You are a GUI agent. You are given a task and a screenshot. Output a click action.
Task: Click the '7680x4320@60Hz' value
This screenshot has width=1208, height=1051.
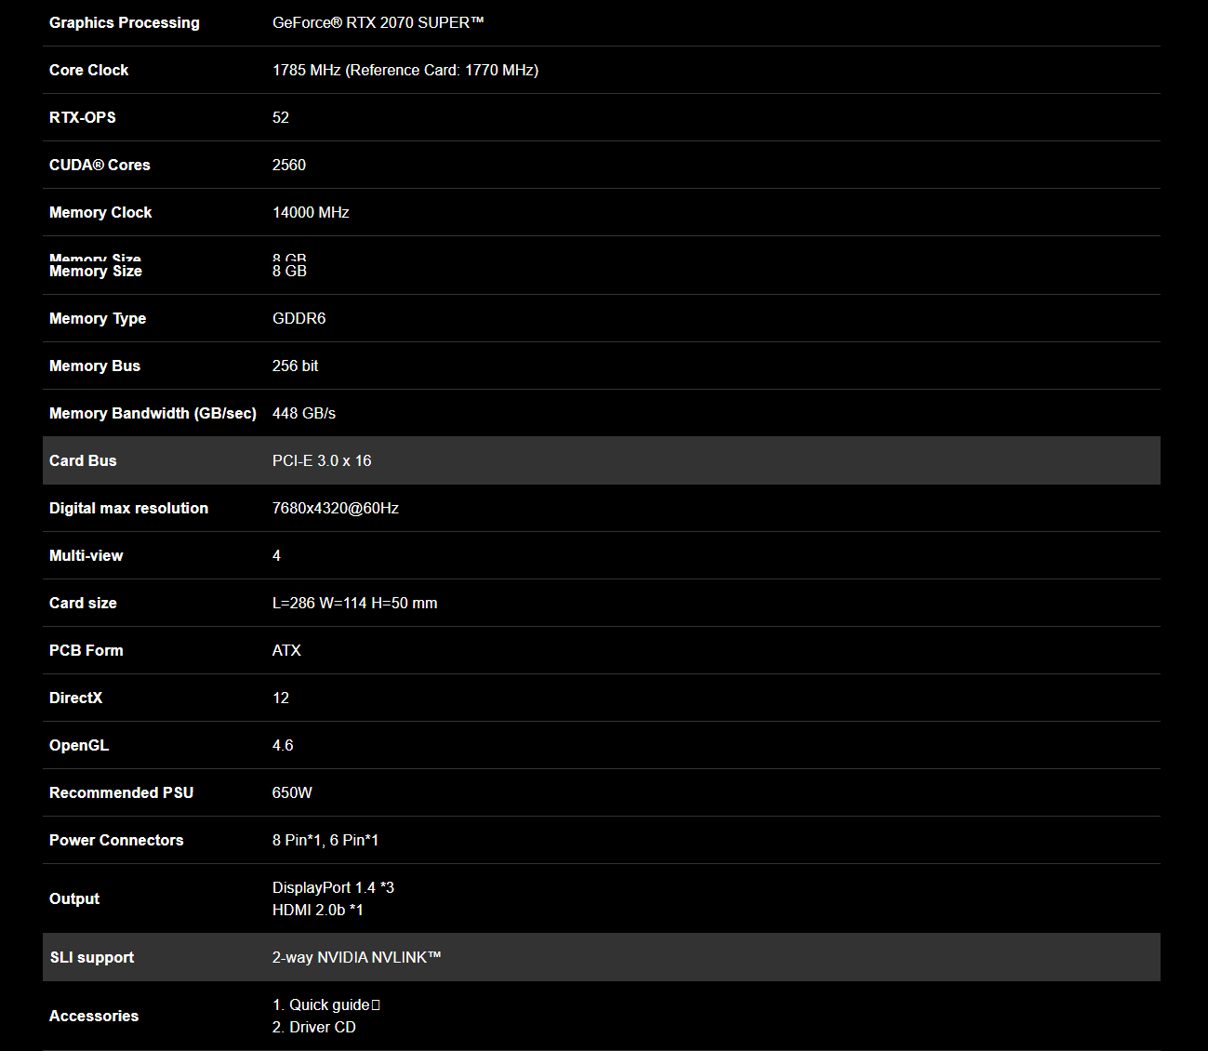(x=336, y=508)
